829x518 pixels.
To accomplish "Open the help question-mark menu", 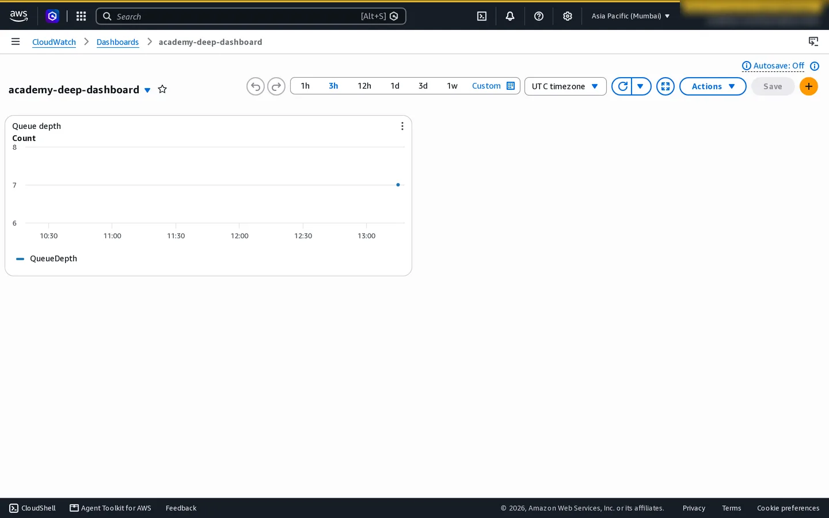I will point(539,16).
